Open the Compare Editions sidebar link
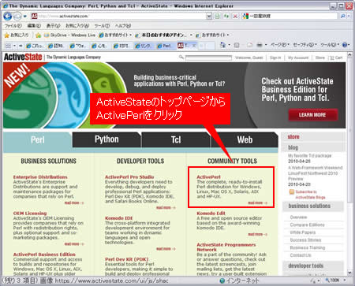The height and width of the screenshot is (286, 355). 307,225
